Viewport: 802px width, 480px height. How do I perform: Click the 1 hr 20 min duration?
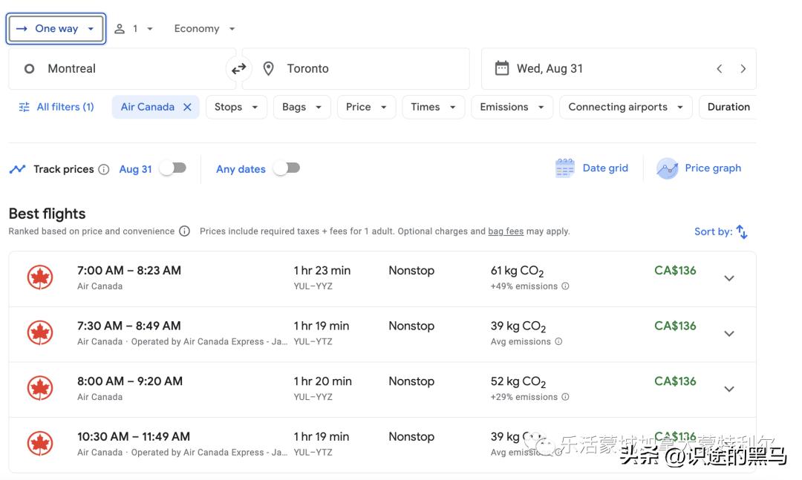click(323, 381)
